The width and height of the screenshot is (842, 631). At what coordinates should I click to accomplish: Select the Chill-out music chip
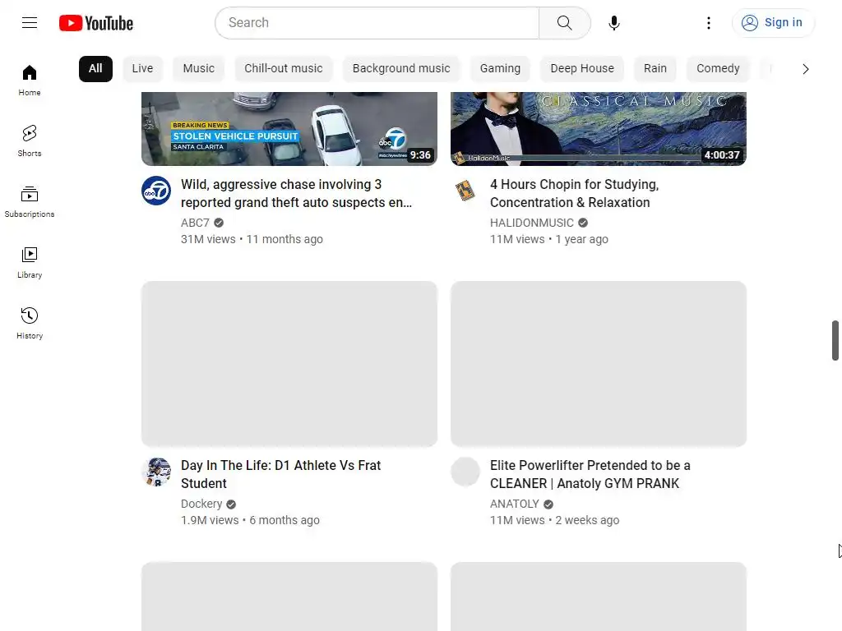click(284, 69)
